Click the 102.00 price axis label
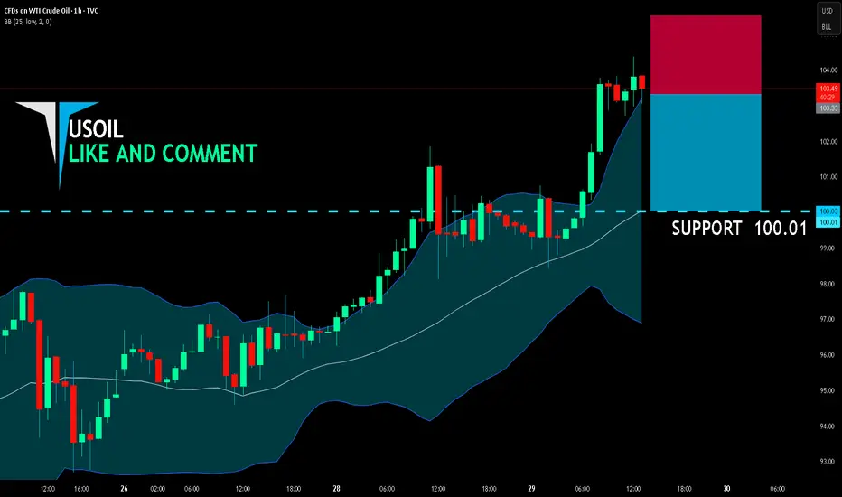This screenshot has width=842, height=497. pos(828,142)
